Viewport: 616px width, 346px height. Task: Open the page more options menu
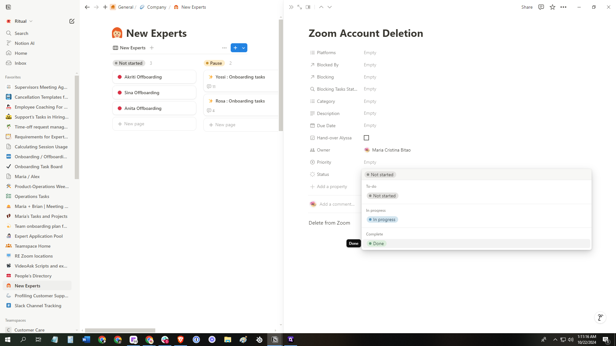coord(563,7)
